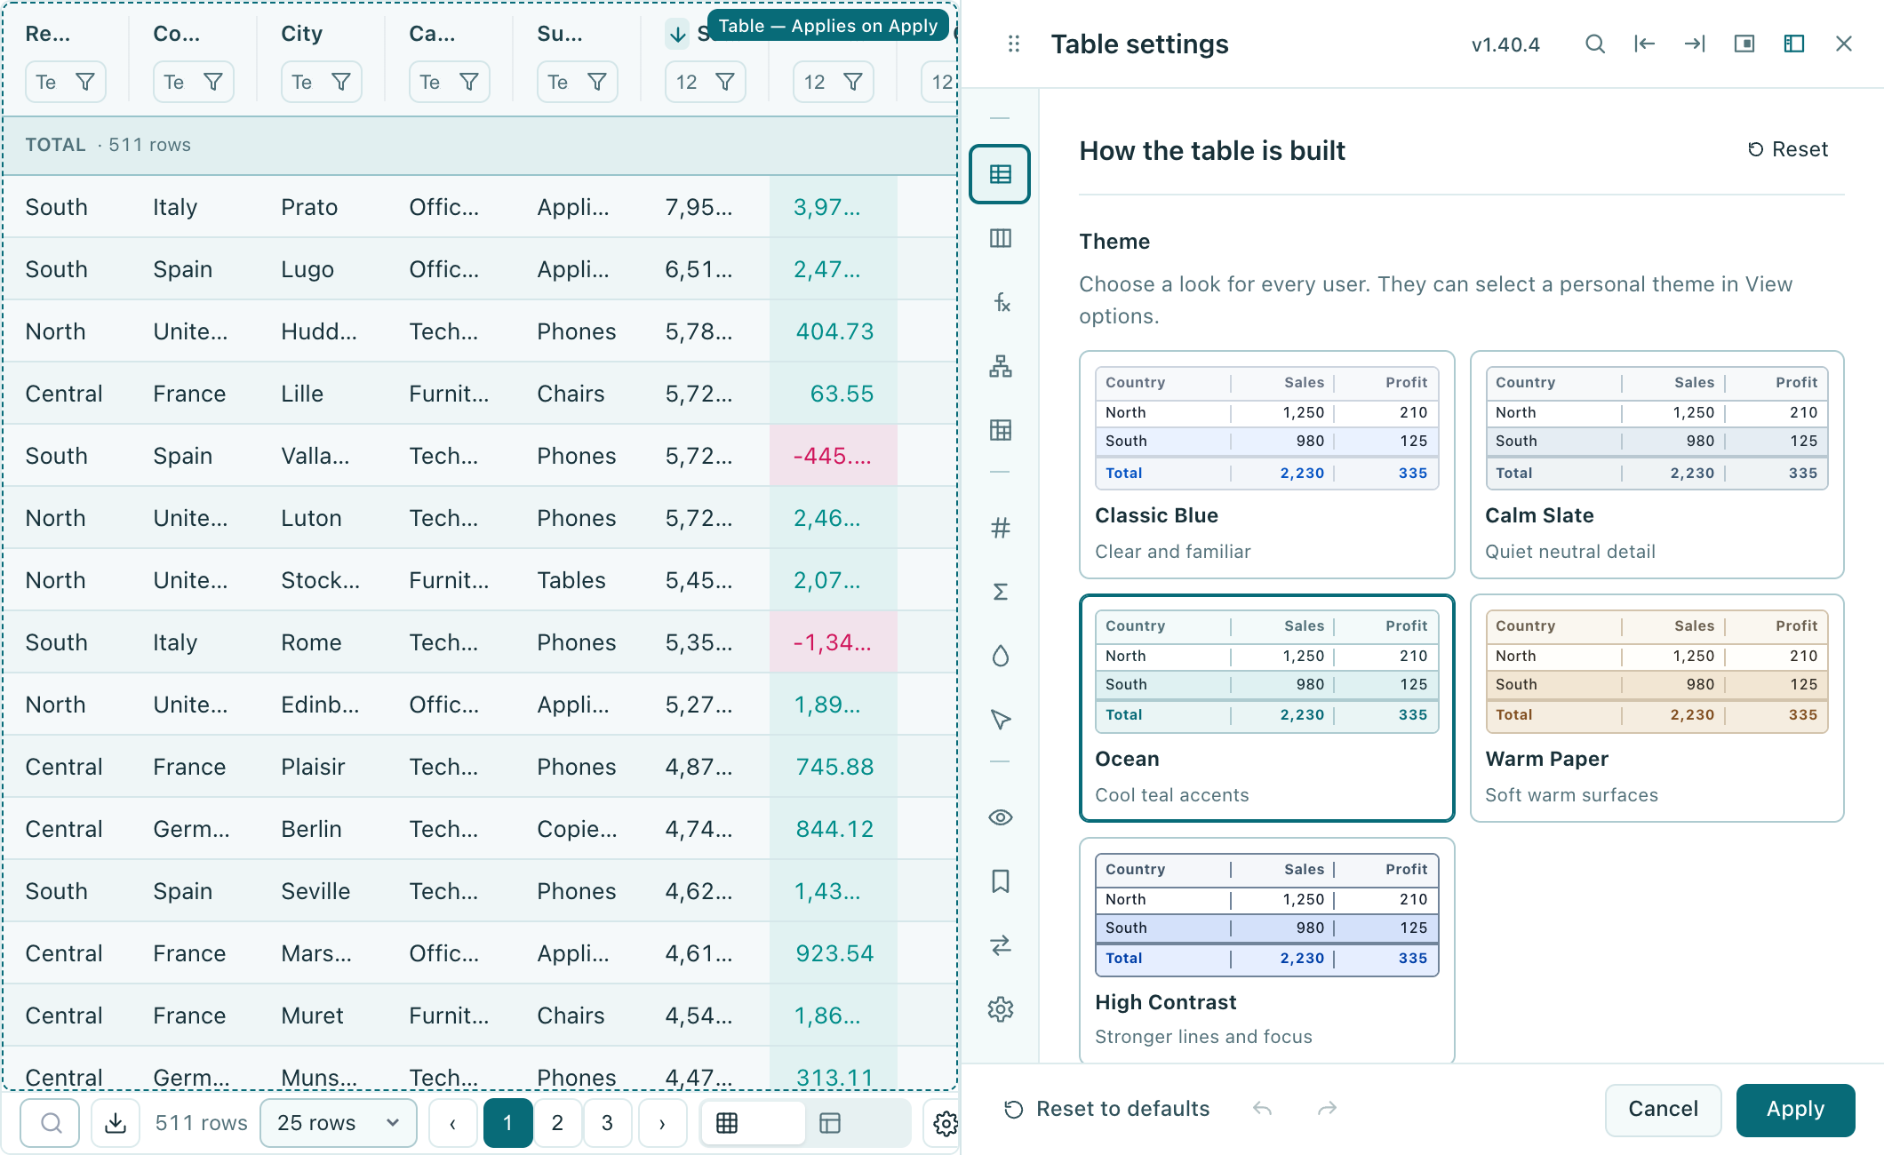Open the bookmark icon in sidebar

click(x=1000, y=881)
